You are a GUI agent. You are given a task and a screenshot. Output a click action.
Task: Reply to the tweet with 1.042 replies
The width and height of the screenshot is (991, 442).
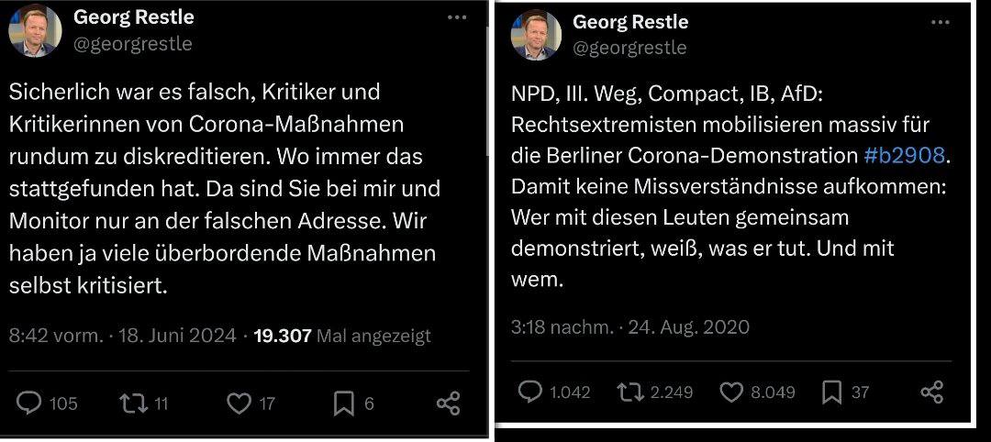point(531,392)
